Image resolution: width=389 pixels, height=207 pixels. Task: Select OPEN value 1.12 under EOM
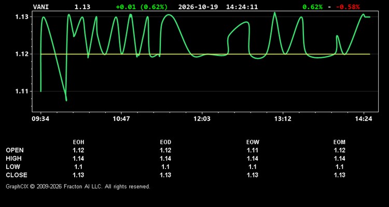pos(339,150)
